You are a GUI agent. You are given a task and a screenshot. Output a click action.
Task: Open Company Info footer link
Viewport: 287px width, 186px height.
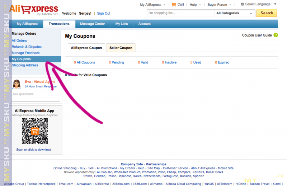pos(132,164)
